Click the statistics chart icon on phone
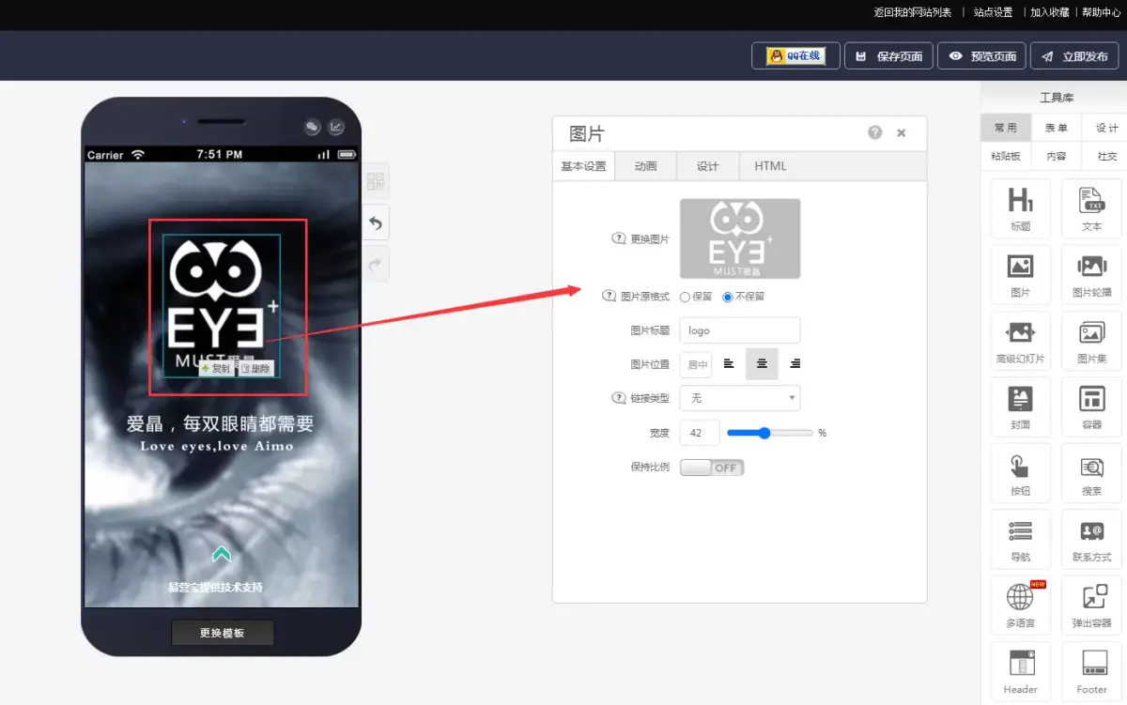1127x705 pixels. (x=335, y=127)
